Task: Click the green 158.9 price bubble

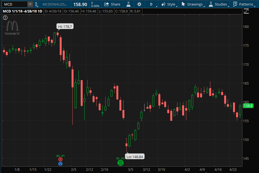Action: click(x=248, y=106)
